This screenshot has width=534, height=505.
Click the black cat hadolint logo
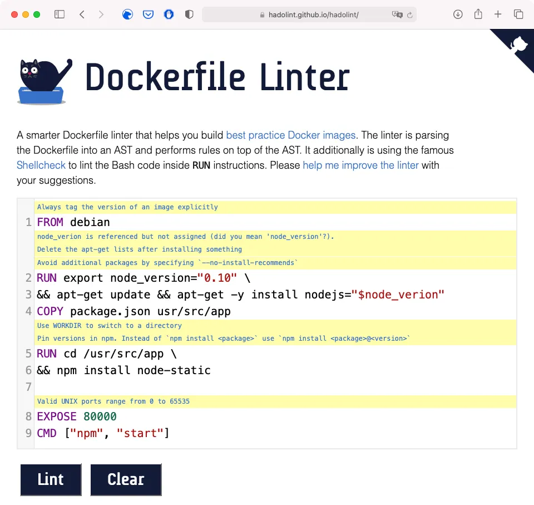pos(44,81)
